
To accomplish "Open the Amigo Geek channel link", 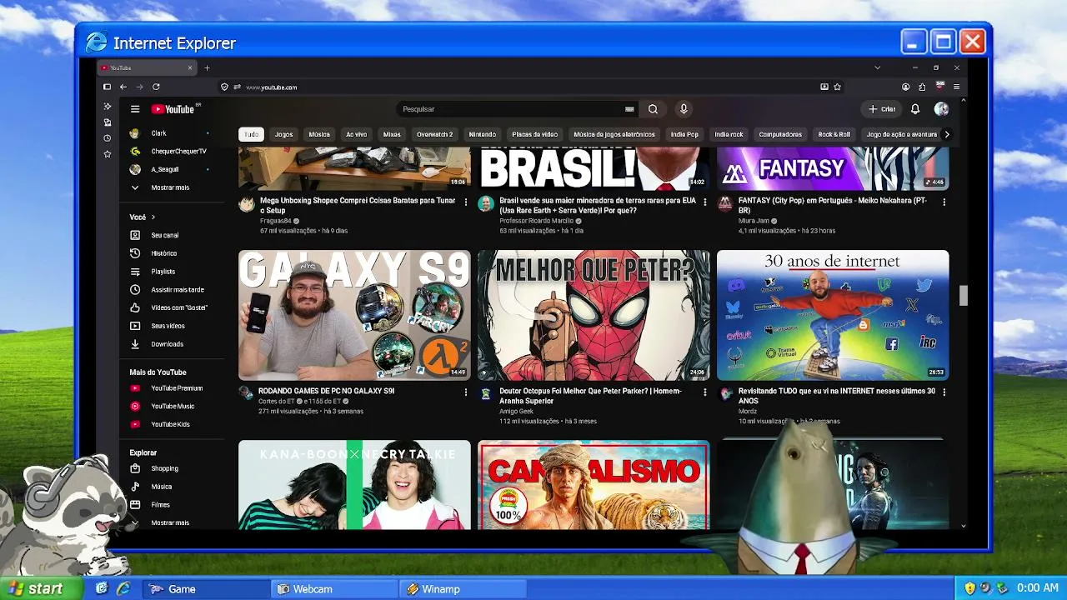I will [516, 412].
